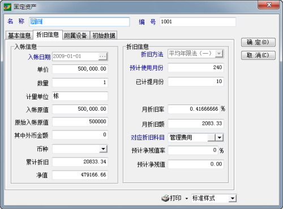This screenshot has height=209, width=283.
Task: Click the 打印 print label
Action: coord(175,198)
